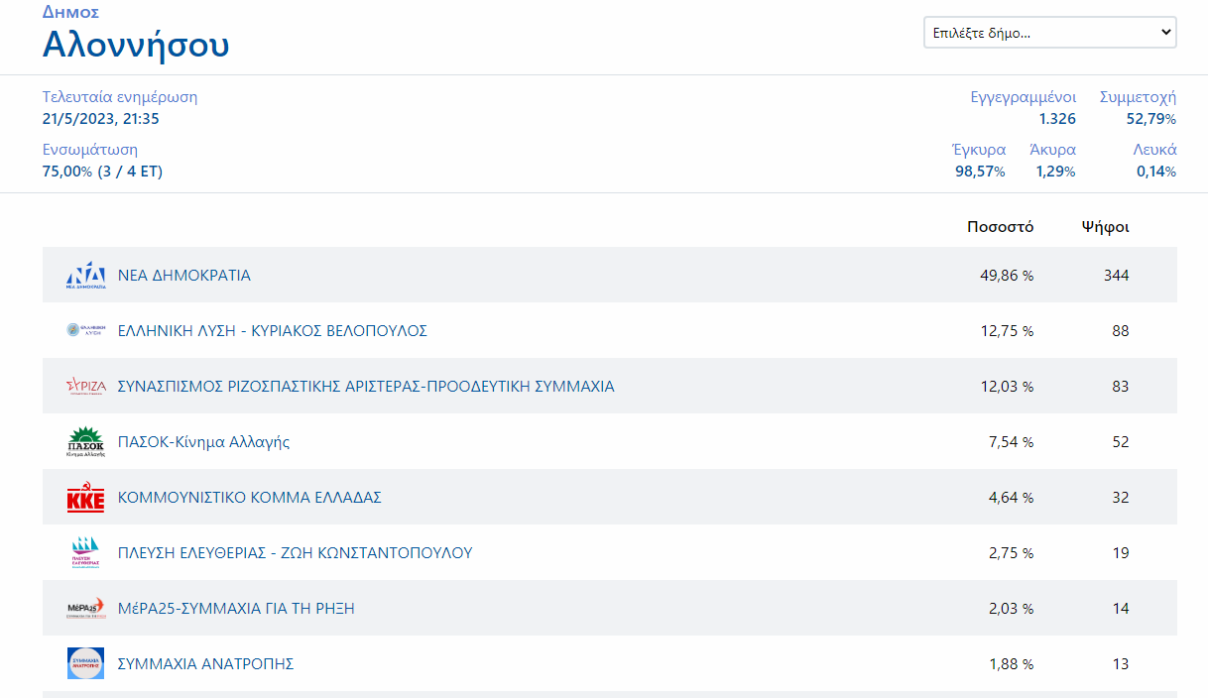Click ΠΑΣΟΚ-Κίνημα Αλλαγής party name
1208x698 pixels.
(203, 442)
